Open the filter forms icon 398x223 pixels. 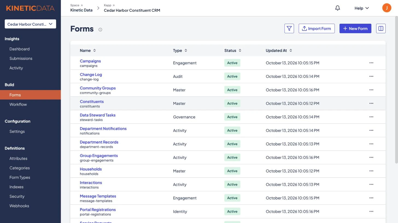click(289, 29)
